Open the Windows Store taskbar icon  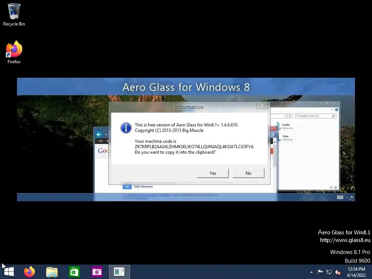point(74,272)
